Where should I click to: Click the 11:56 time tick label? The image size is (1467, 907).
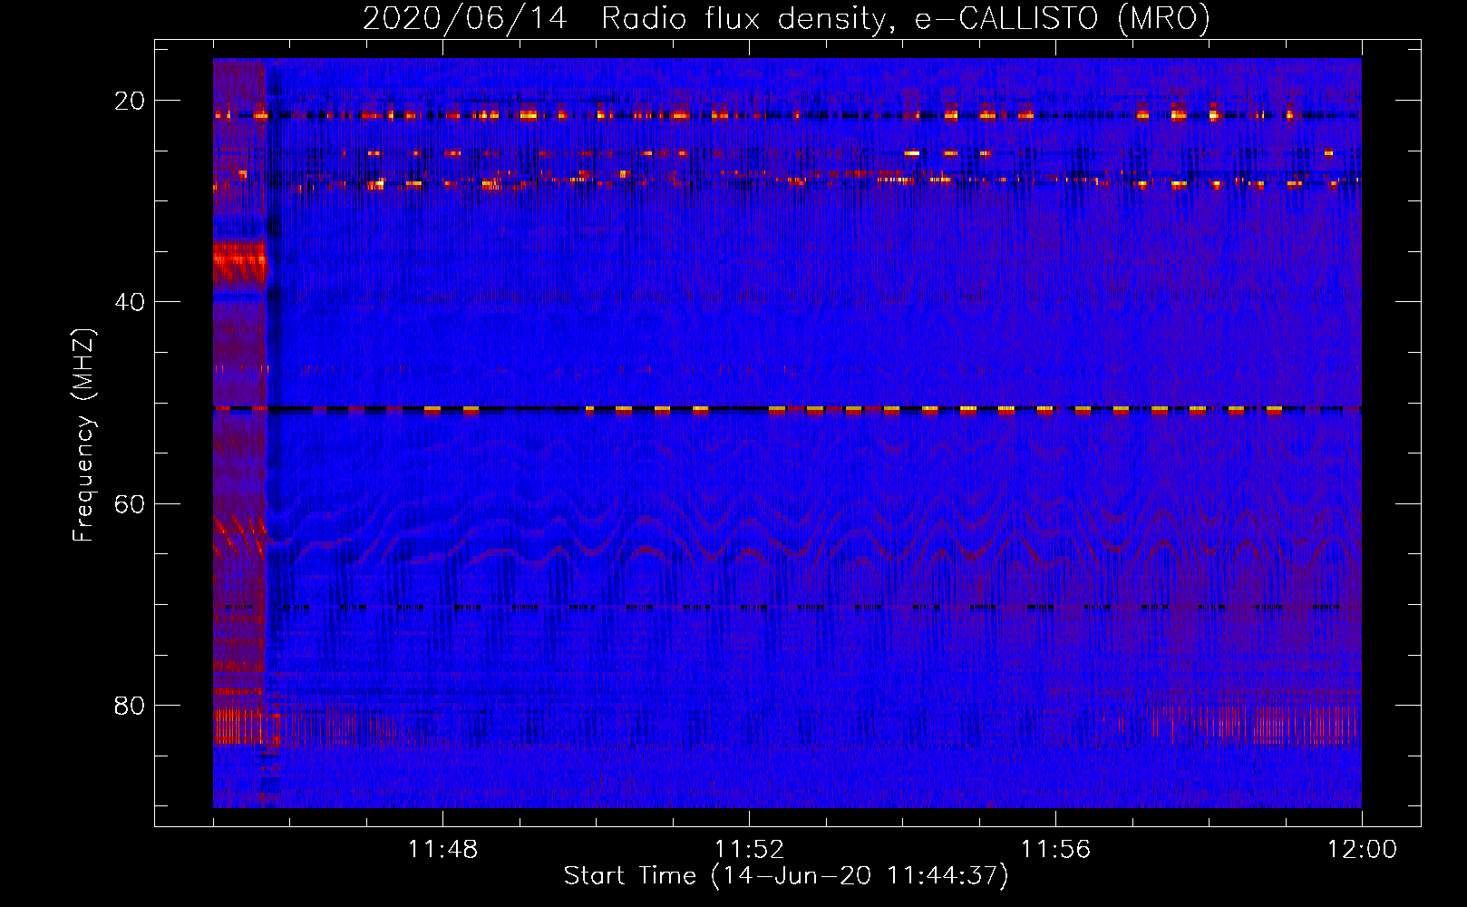coord(1055,850)
